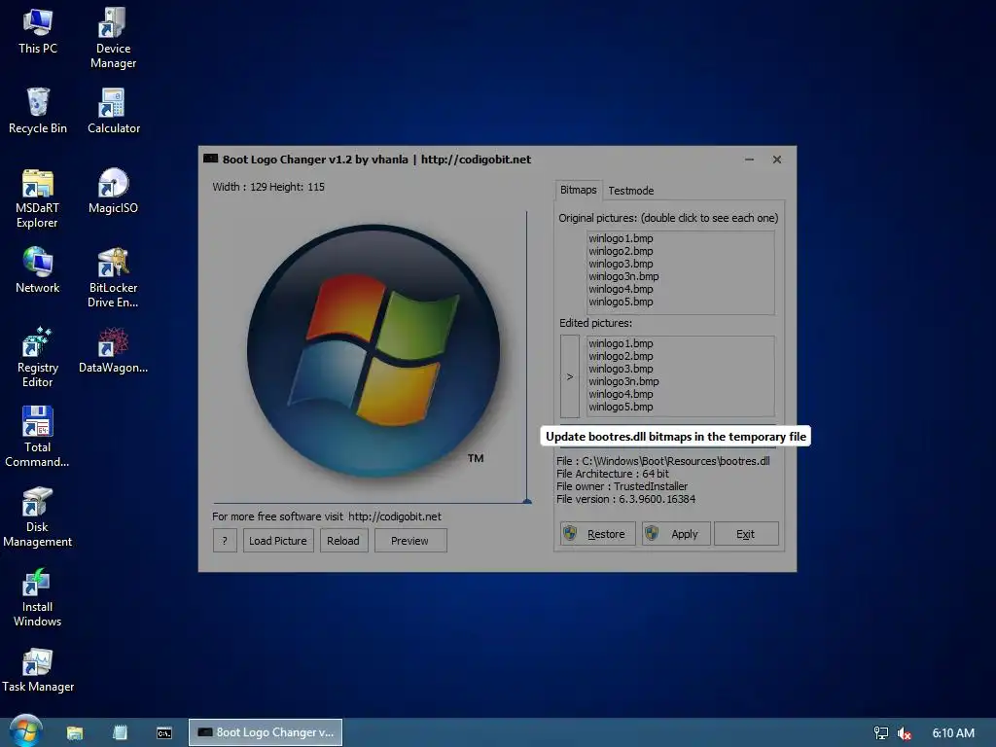The image size is (996, 747).
Task: Launch Total Commander shortcut
Action: [x=38, y=437]
